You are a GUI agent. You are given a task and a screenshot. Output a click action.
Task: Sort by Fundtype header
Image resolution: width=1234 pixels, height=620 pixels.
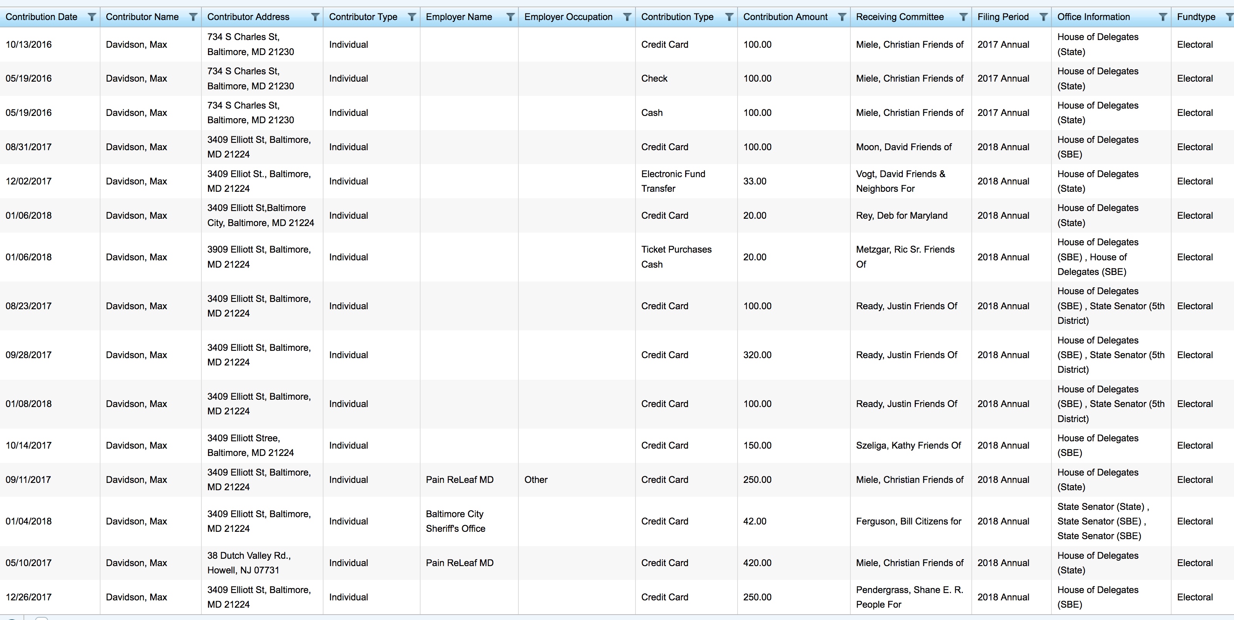click(1196, 17)
